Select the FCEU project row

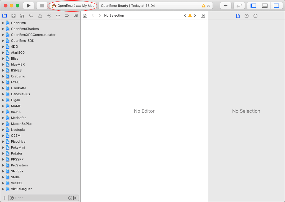[x=40, y=82]
